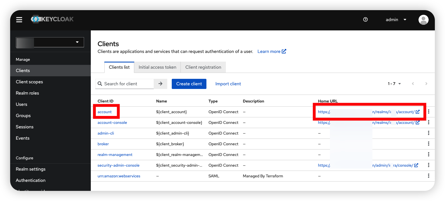The image size is (445, 201).
Task: Switch to Client registration tab
Action: 203,67
